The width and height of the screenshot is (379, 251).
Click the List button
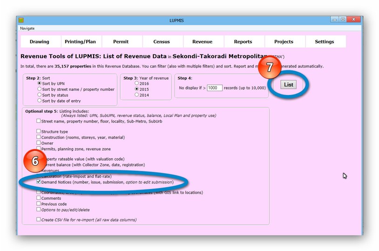pyautogui.click(x=288, y=85)
